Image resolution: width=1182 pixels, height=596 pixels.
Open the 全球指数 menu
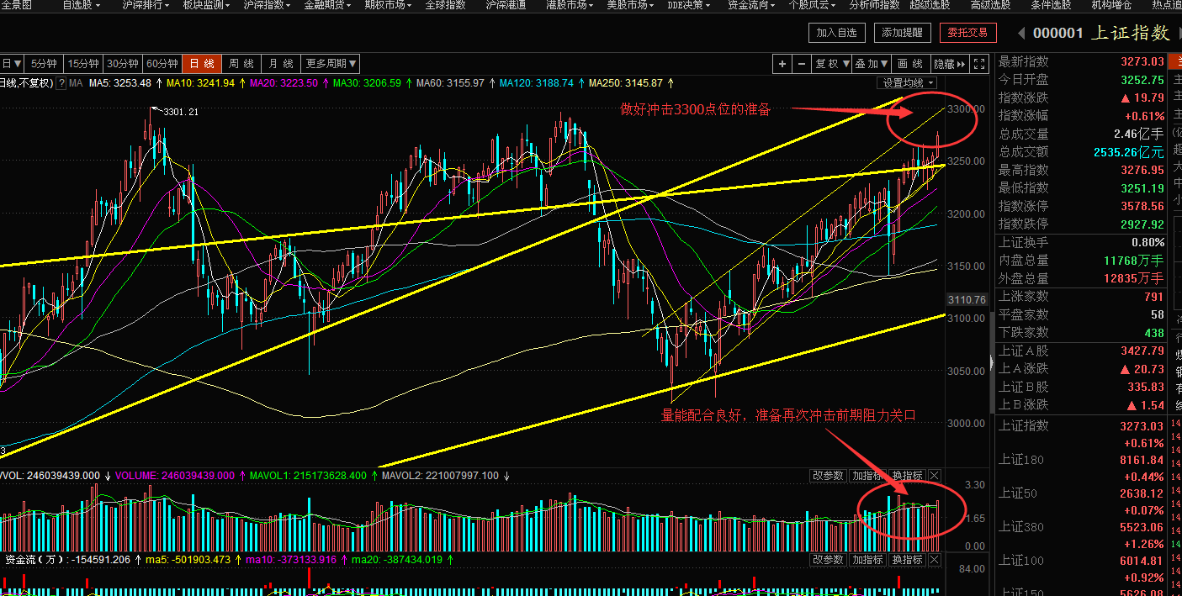445,5
